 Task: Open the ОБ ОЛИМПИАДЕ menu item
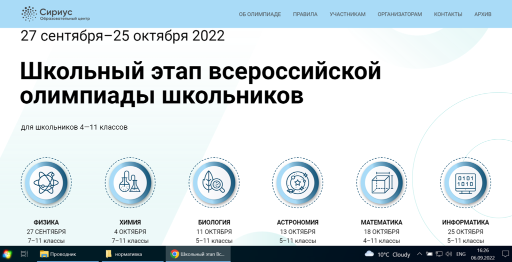tap(260, 14)
